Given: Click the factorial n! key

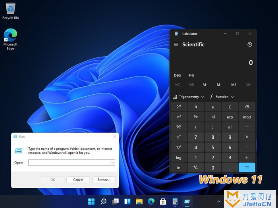Looking at the screenshot, I should pyautogui.click(x=230, y=127).
